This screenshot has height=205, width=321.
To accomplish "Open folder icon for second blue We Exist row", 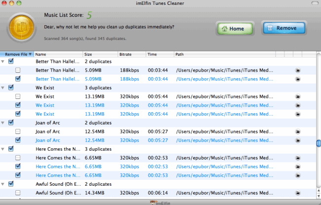I will pyautogui.click(x=298, y=114).
